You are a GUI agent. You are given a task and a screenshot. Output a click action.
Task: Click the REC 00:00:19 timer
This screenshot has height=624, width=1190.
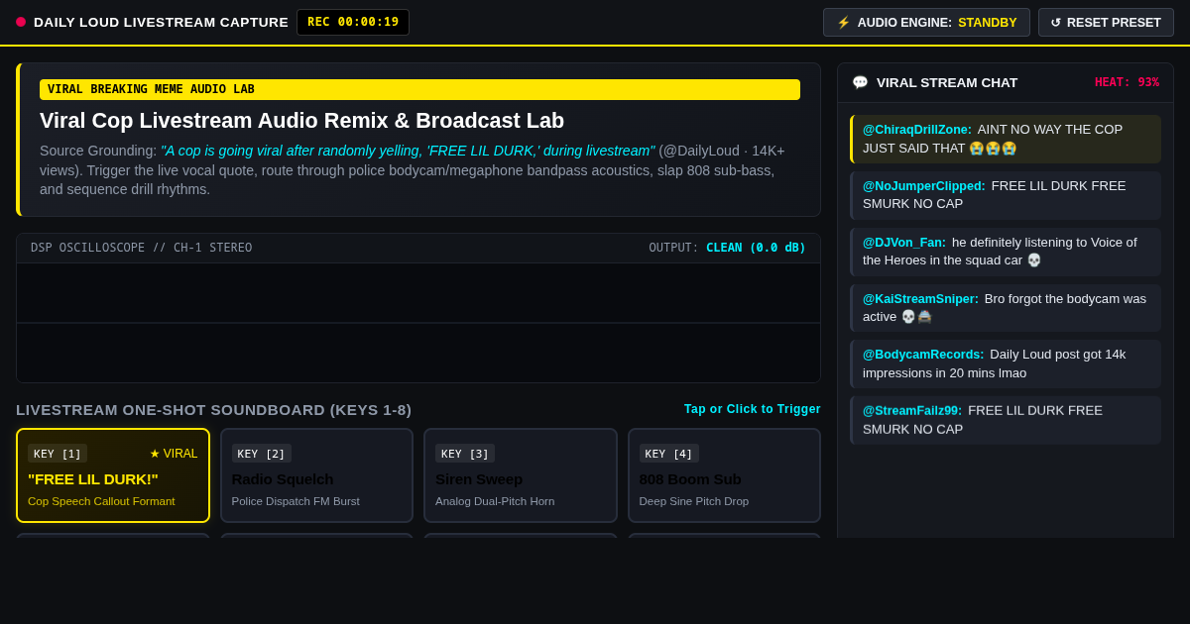pos(353,22)
